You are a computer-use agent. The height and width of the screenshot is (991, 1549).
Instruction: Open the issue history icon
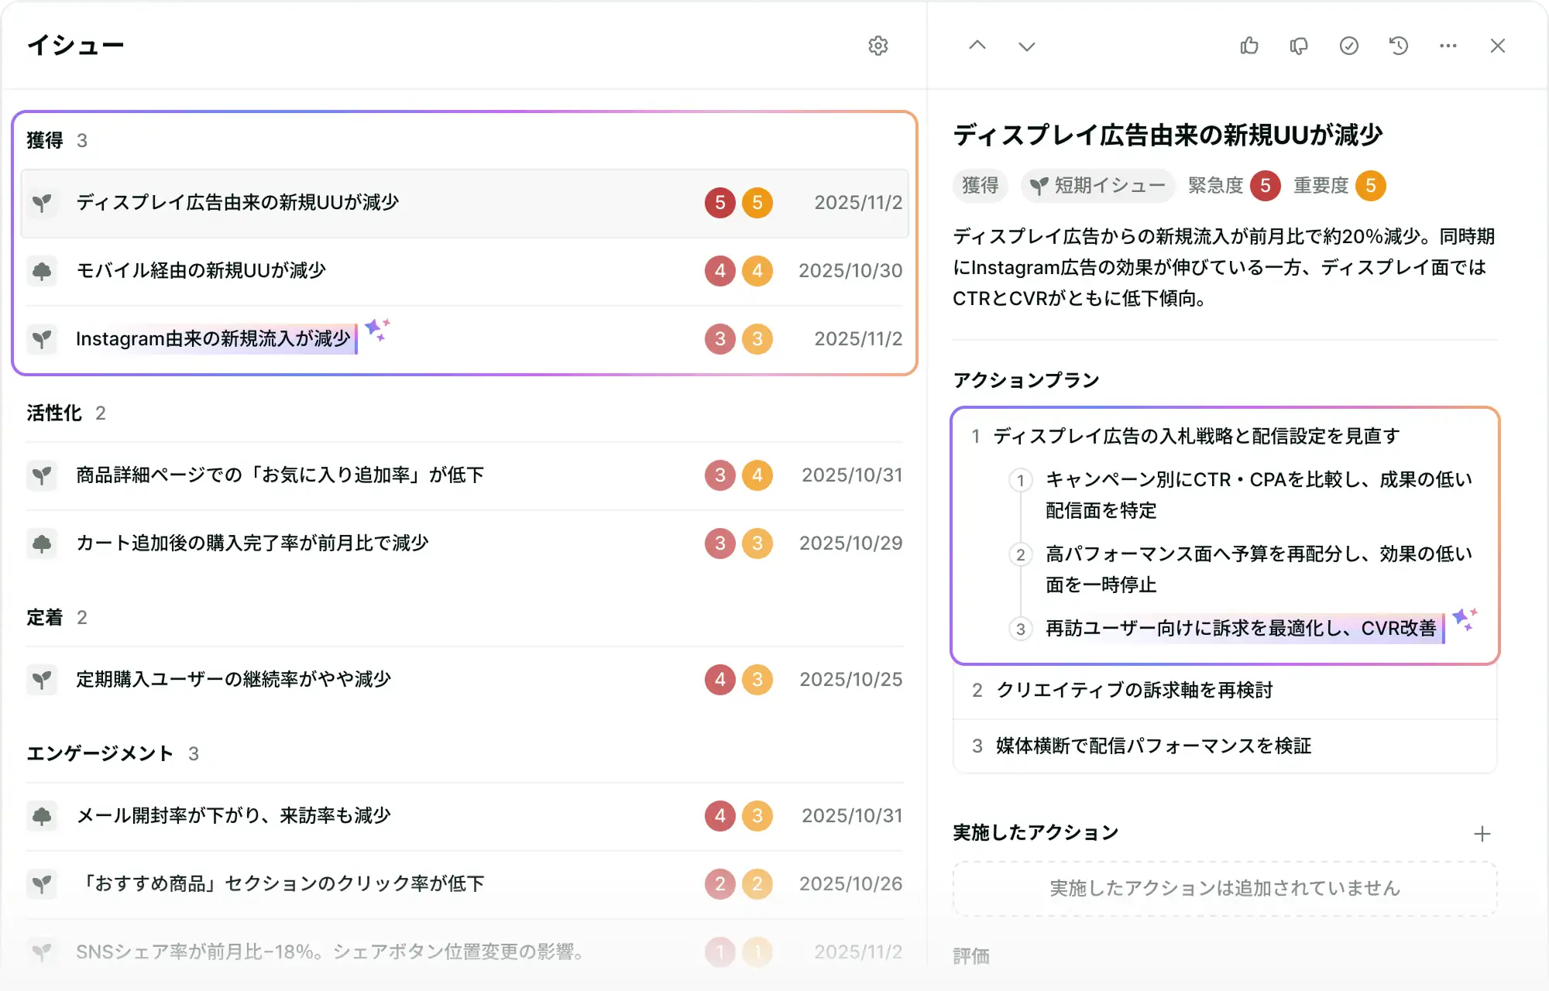point(1399,46)
